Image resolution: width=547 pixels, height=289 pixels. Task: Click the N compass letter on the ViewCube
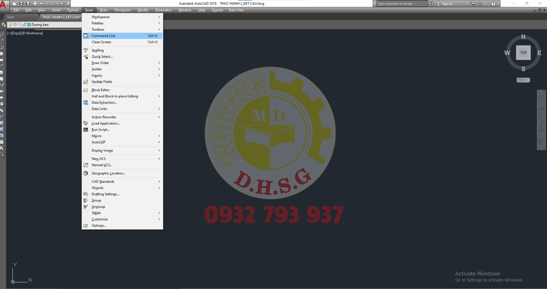(523, 36)
